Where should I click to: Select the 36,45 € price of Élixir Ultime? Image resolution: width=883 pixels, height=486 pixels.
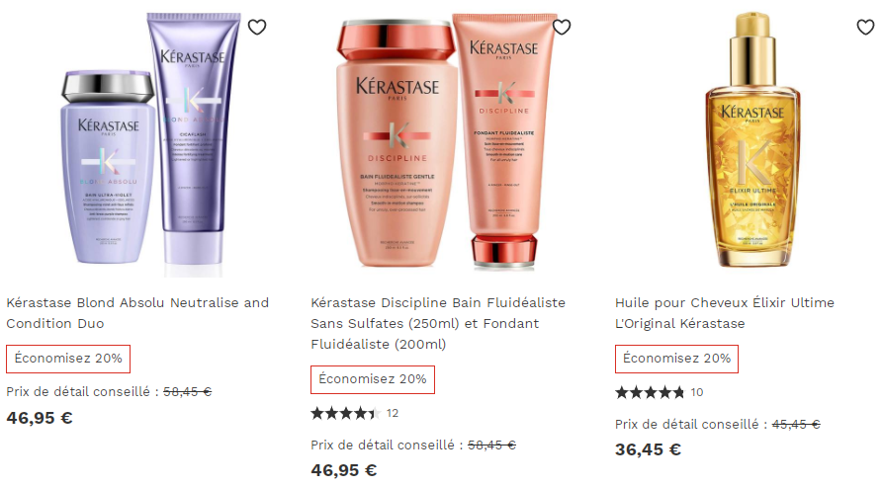649,449
